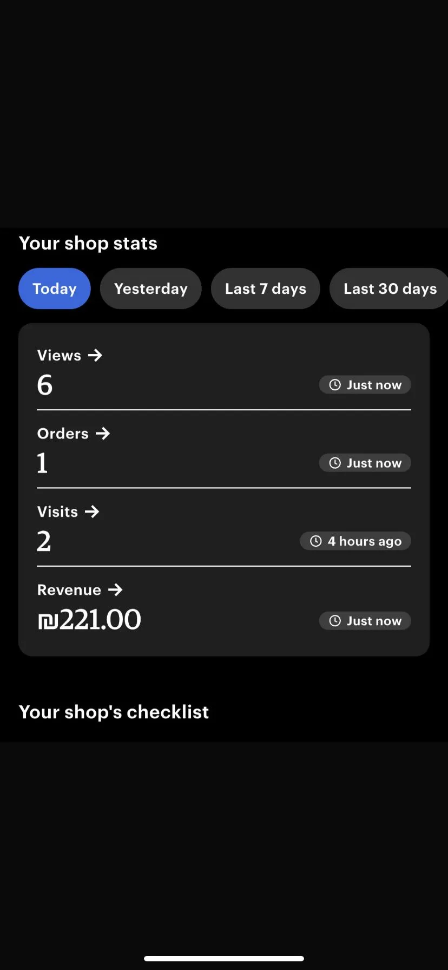The image size is (448, 970).
Task: Switch to the Yesterday stats filter
Action: click(150, 289)
